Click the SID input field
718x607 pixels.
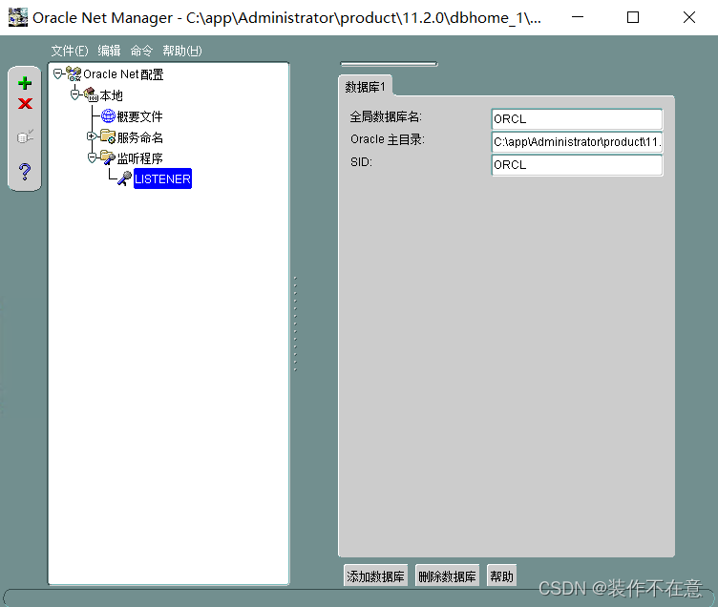577,165
